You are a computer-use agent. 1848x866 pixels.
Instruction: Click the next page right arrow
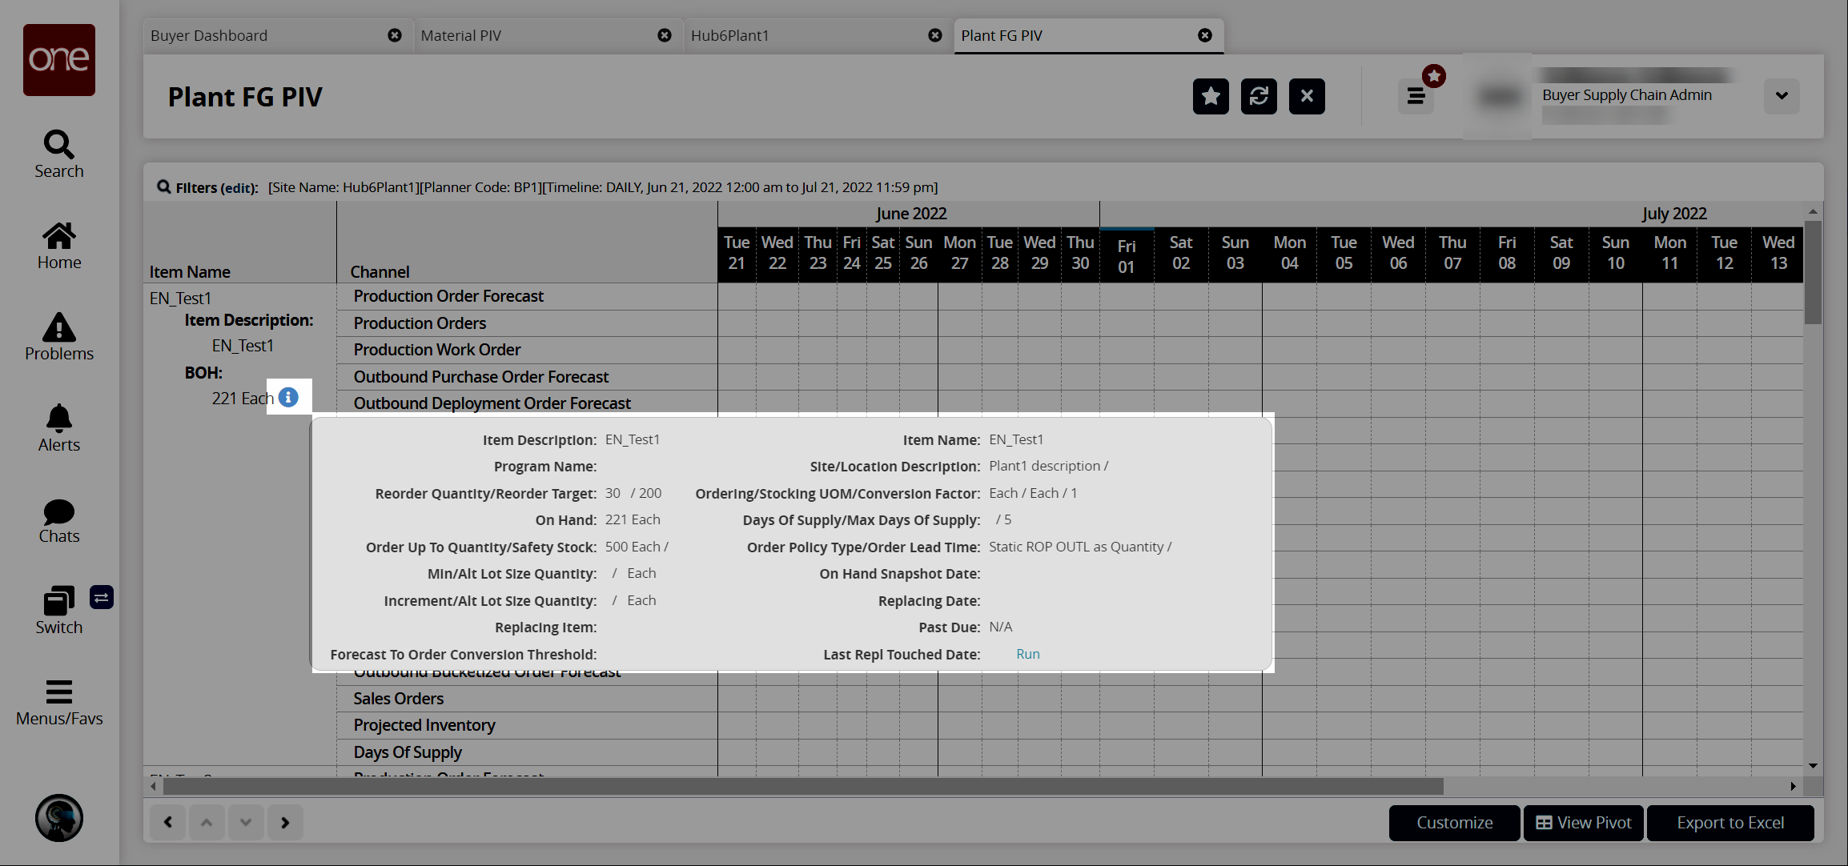click(285, 822)
